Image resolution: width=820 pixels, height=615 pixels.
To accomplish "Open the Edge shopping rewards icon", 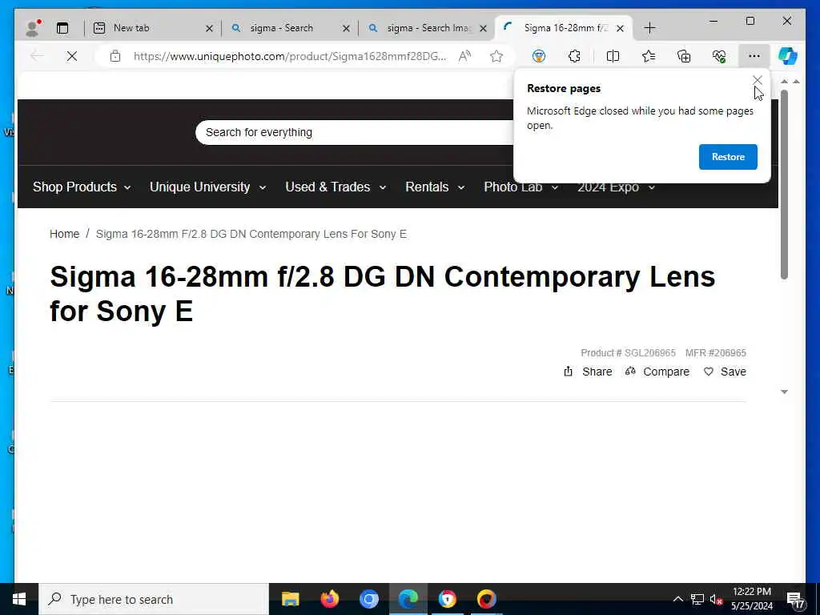I will [x=539, y=56].
